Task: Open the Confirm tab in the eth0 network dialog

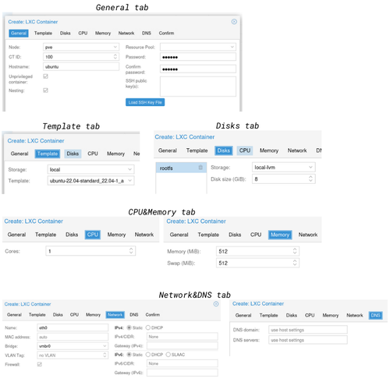Action: coord(153,315)
